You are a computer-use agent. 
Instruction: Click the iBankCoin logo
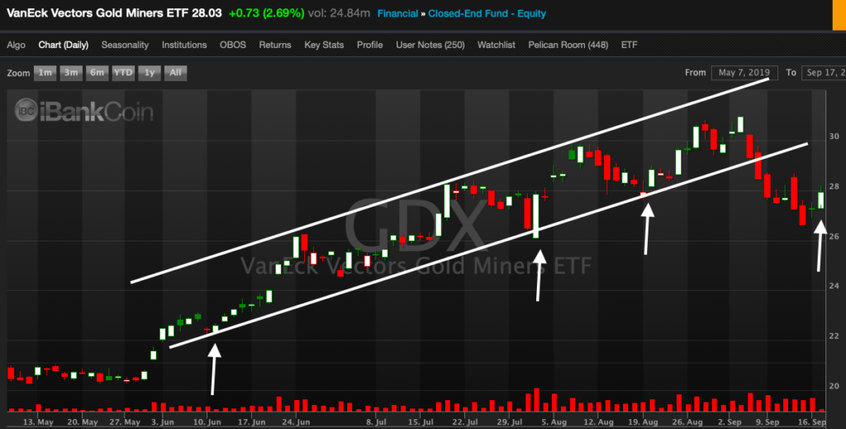click(x=84, y=111)
